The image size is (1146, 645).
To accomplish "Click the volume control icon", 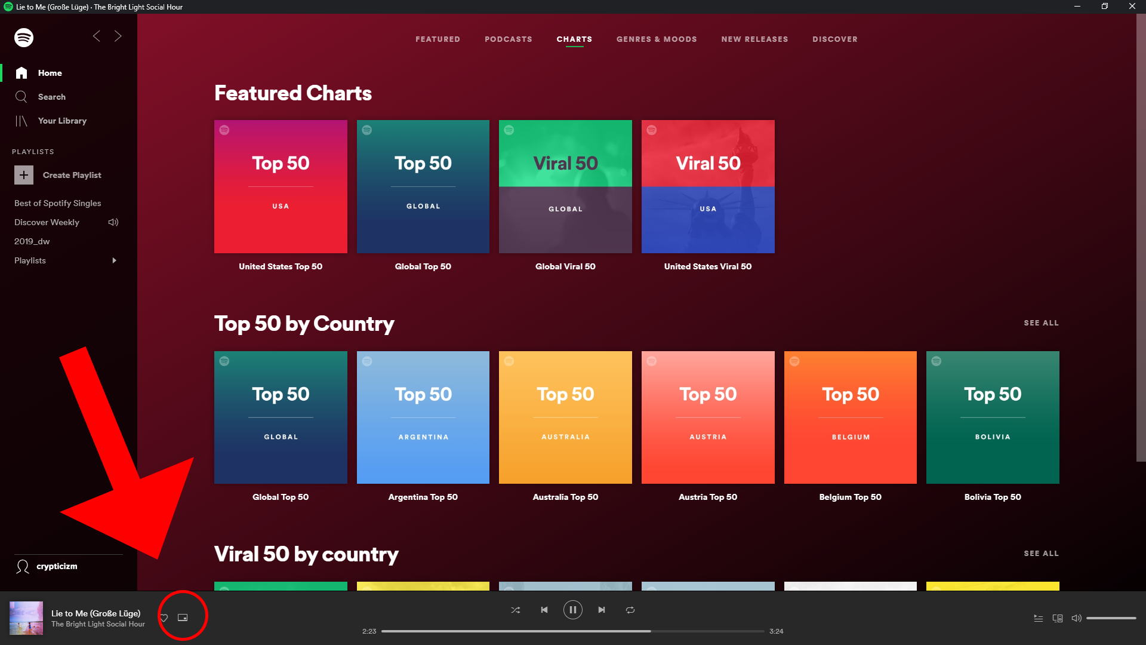I will click(x=1076, y=617).
